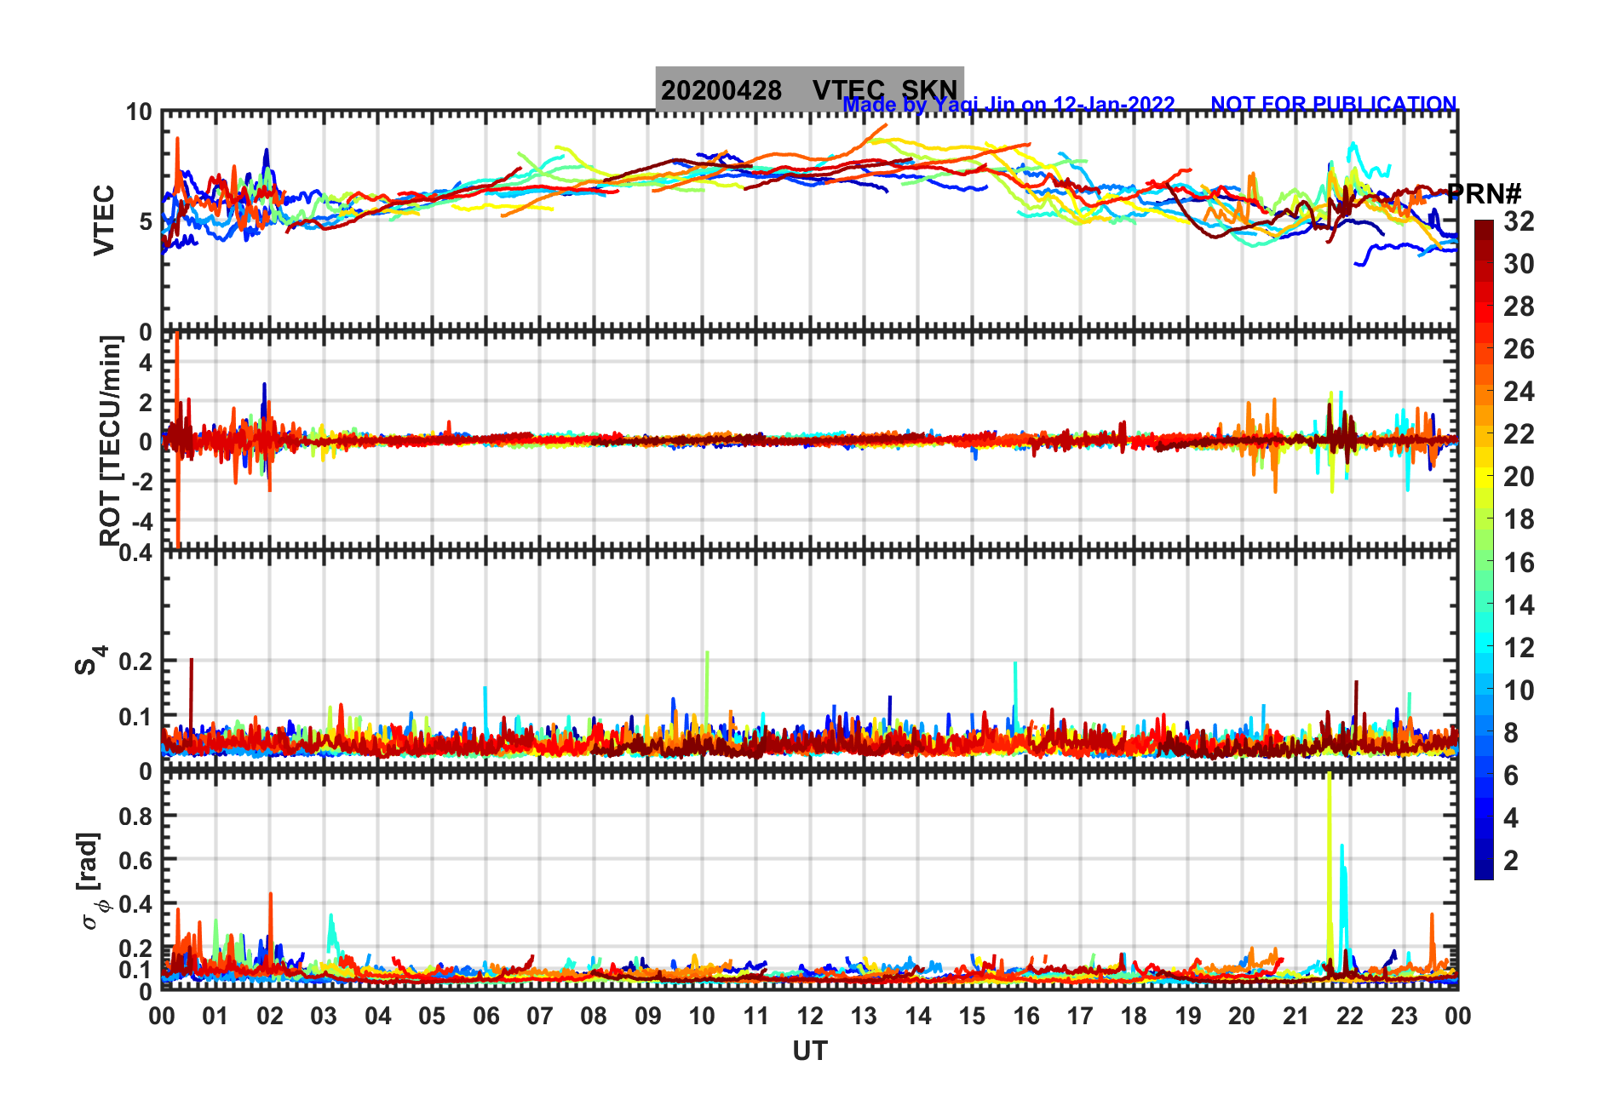This screenshot has height=1100, width=1620.
Task: Click the PRN colorbar label '32'
Action: click(1519, 221)
